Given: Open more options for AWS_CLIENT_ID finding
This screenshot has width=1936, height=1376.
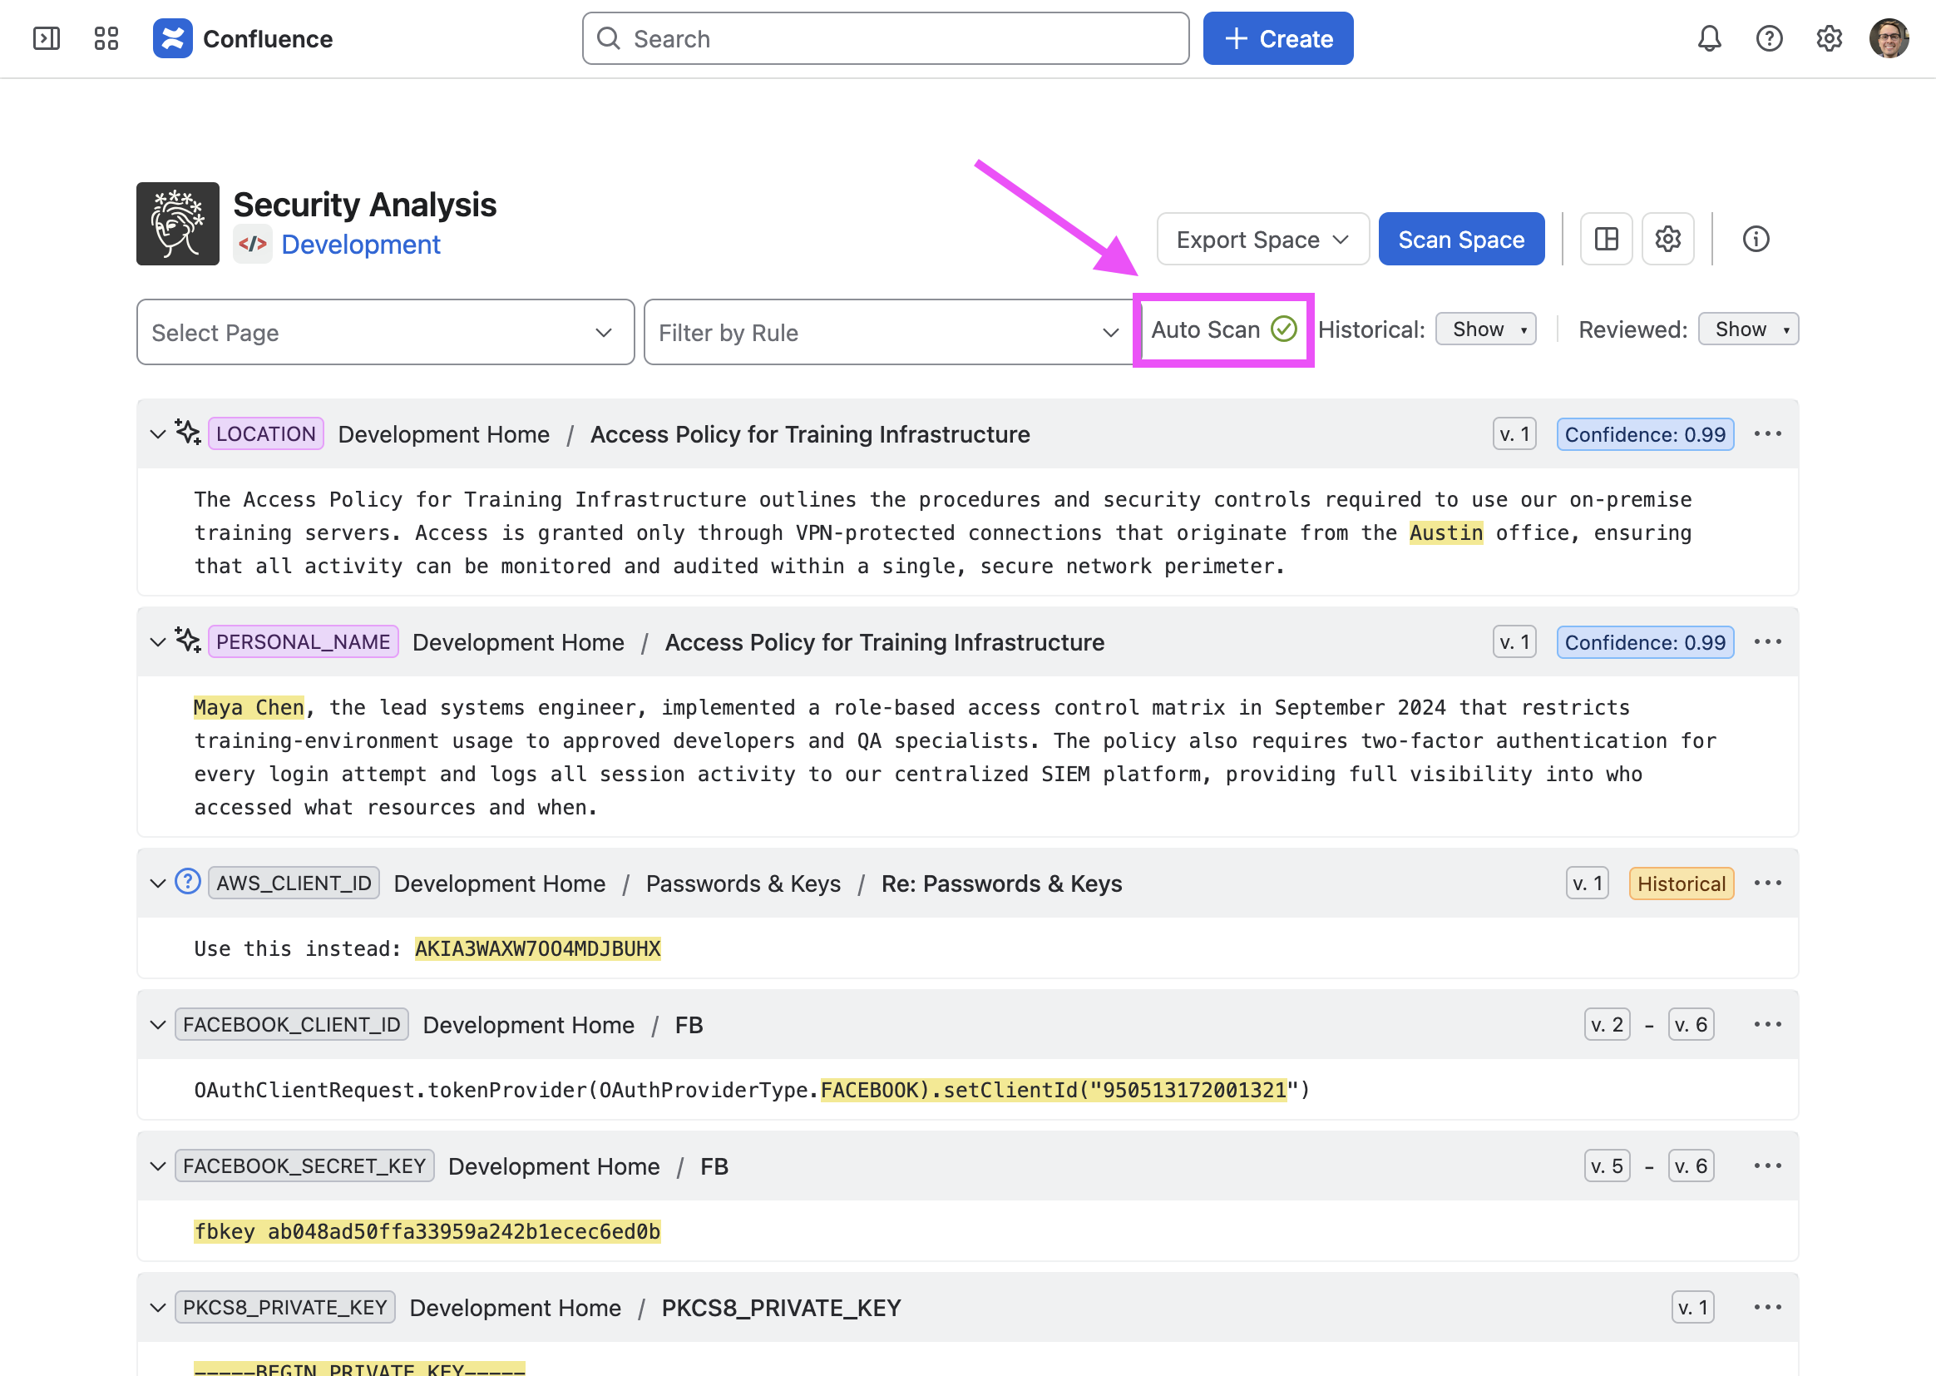Looking at the screenshot, I should [1767, 883].
